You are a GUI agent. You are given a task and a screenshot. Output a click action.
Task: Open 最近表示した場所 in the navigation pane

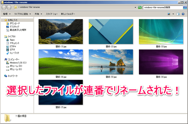click(x=18, y=30)
